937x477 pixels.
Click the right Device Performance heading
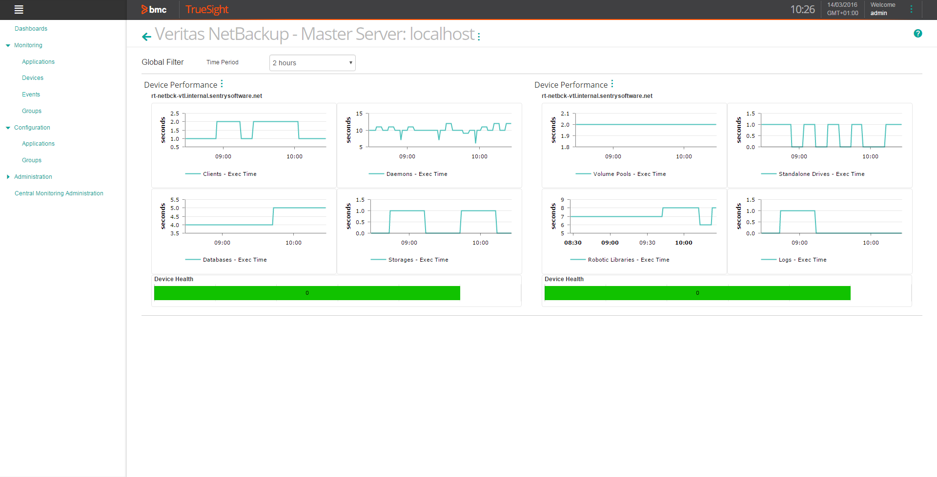point(571,85)
